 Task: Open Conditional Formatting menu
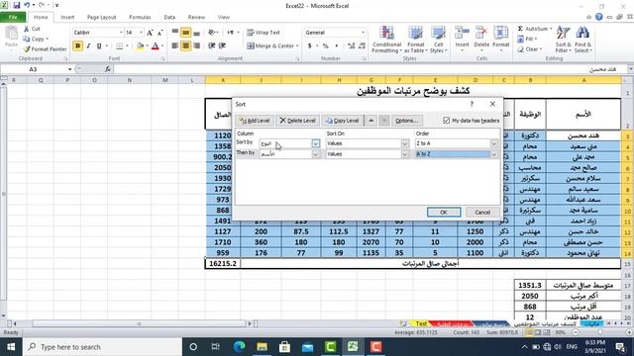point(386,40)
